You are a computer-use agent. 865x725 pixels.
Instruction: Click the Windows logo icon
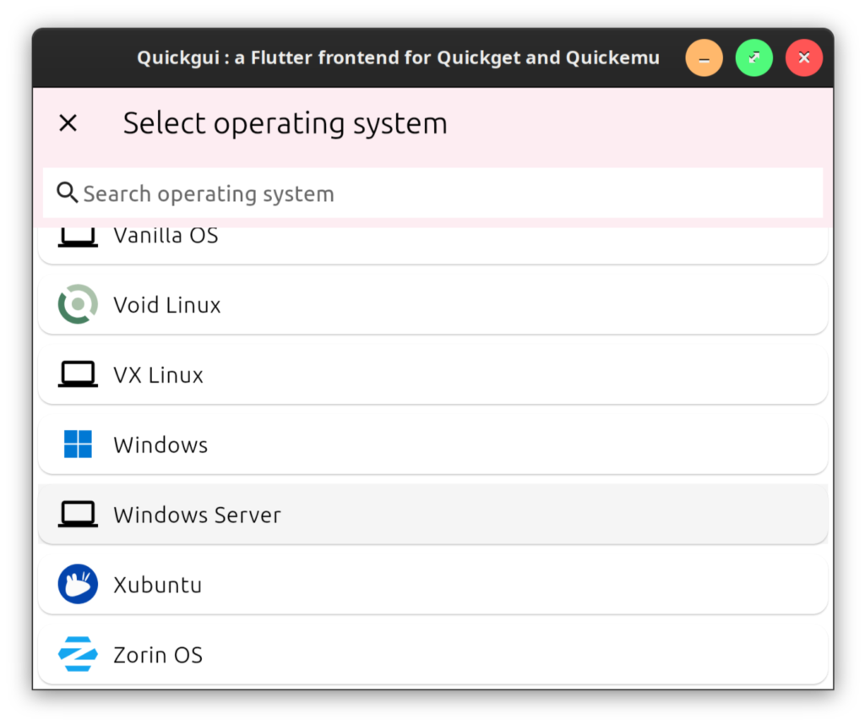tap(78, 444)
